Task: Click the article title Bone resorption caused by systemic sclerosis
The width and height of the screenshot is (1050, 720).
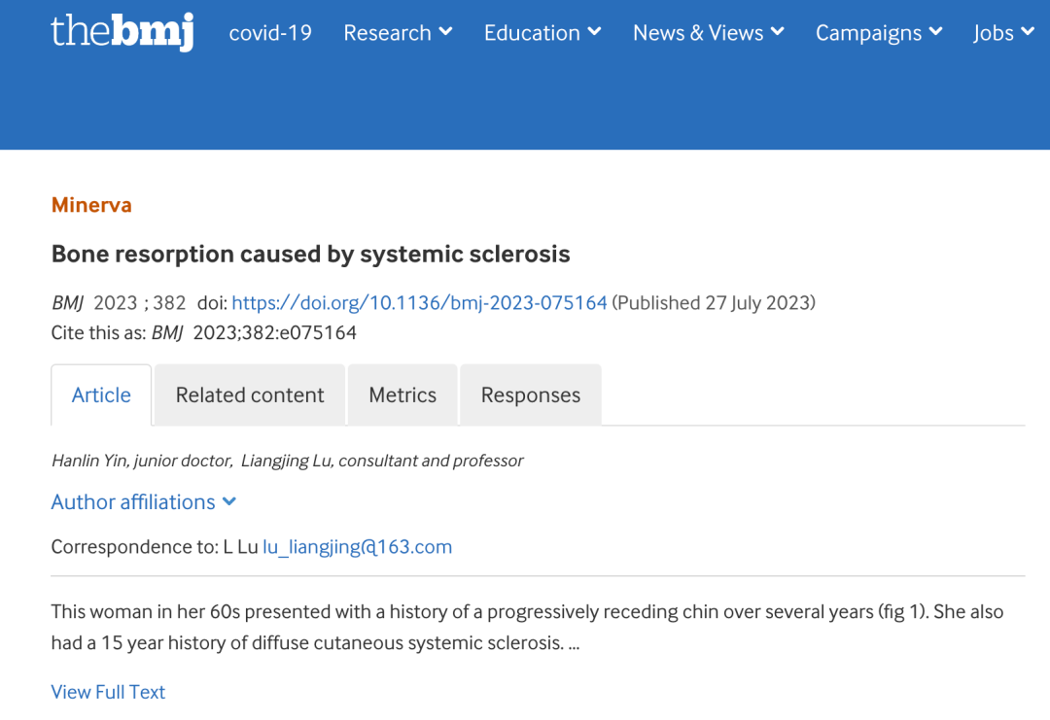Action: click(x=311, y=255)
